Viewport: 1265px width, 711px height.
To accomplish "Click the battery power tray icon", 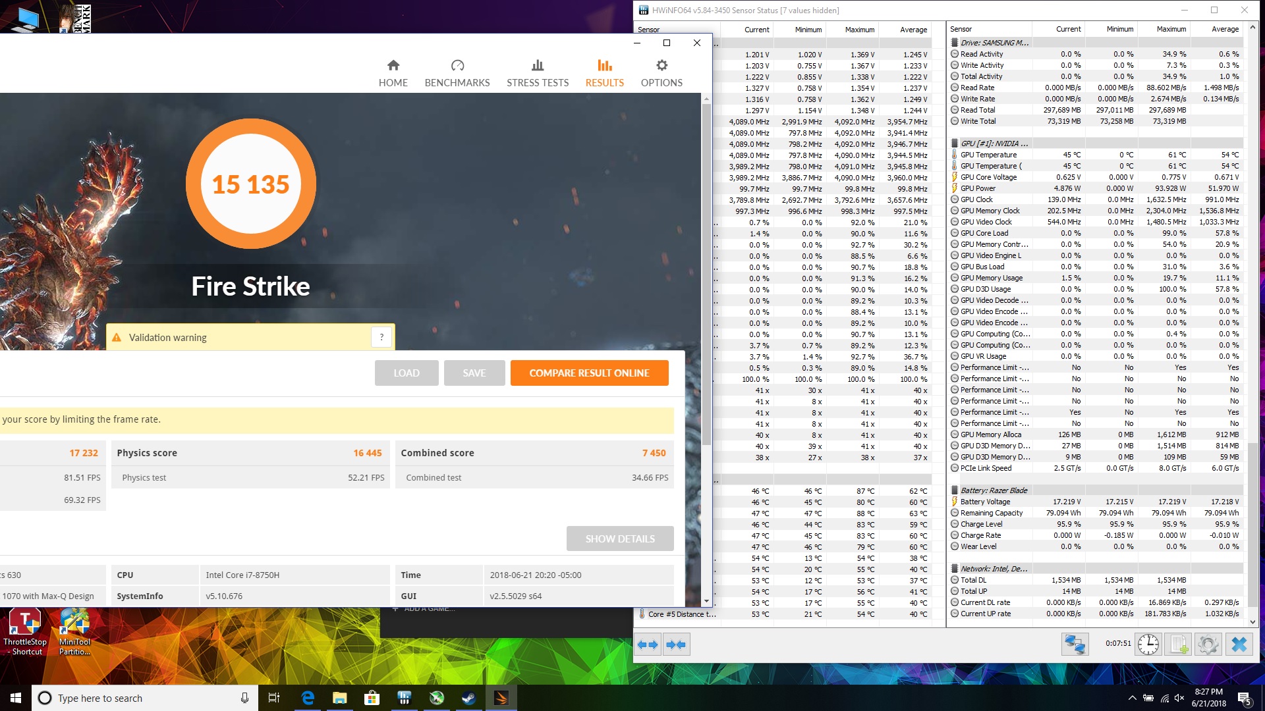I will pos(1148,698).
